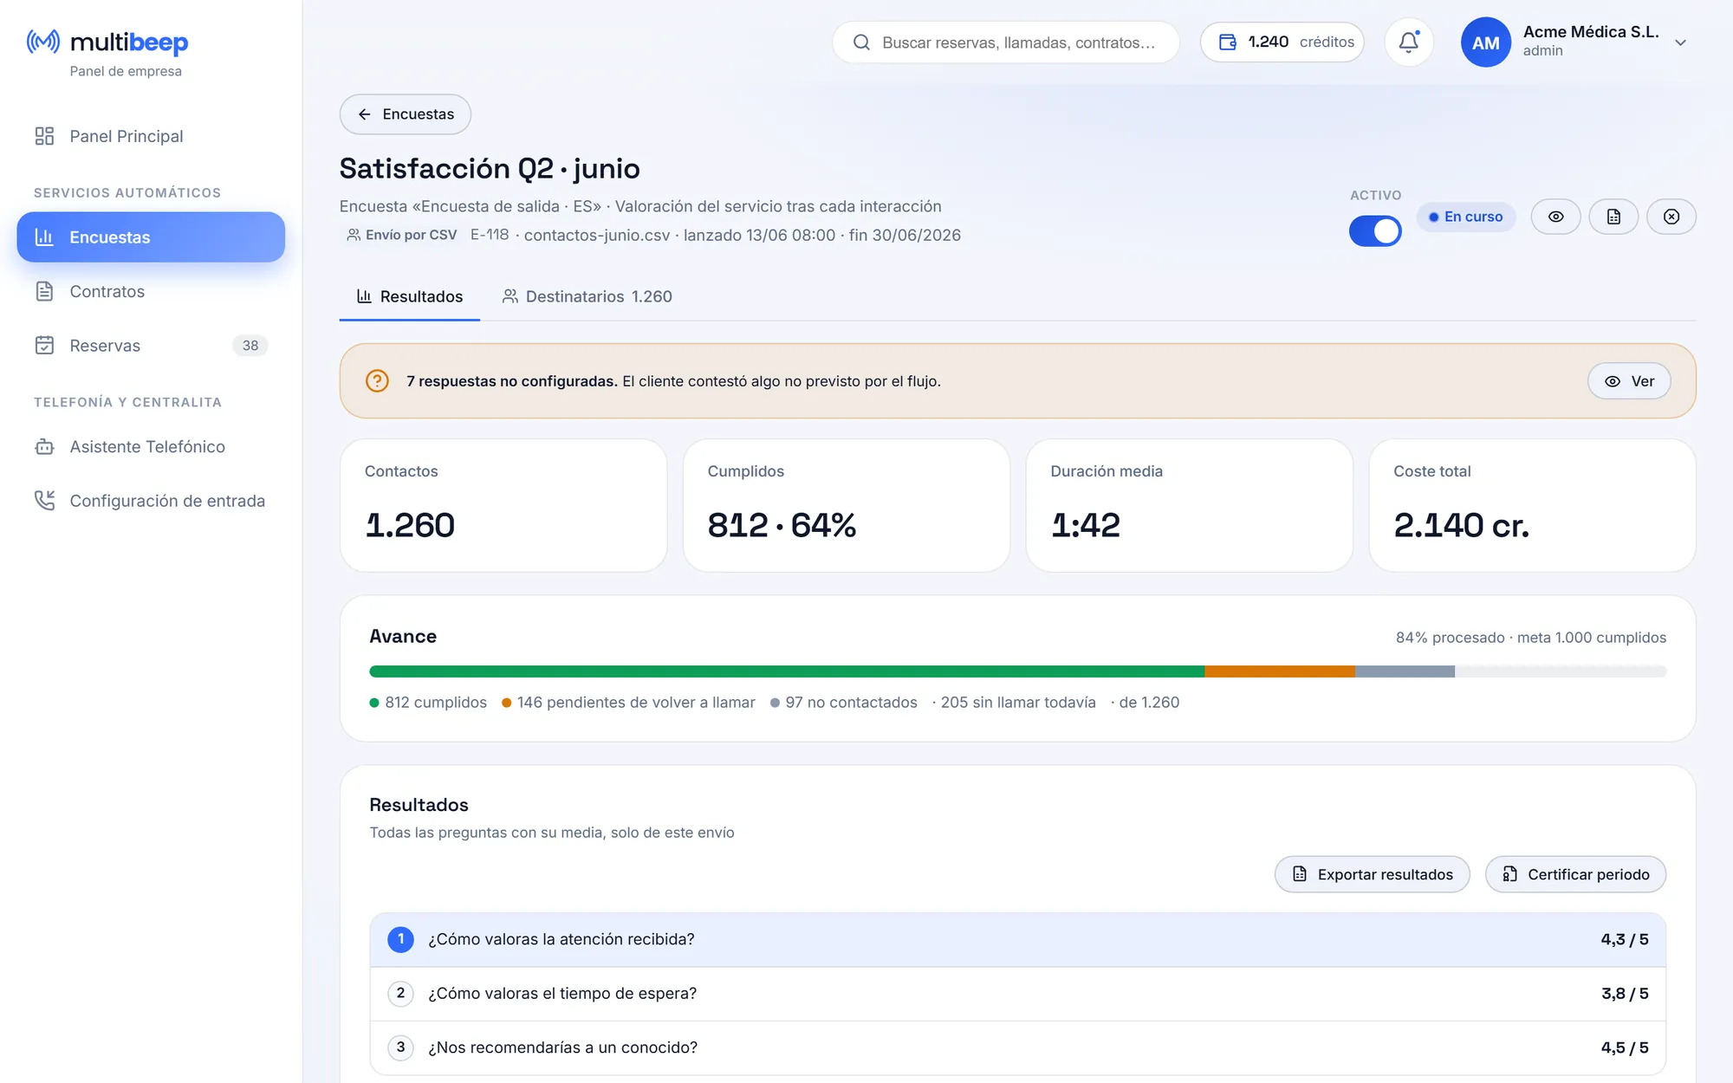Image resolution: width=1733 pixels, height=1083 pixels.
Task: Click the Cumplidos 812 · 64% card
Action: tap(847, 505)
